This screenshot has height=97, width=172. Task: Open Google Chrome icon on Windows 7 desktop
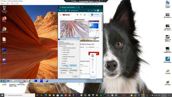tap(4, 30)
